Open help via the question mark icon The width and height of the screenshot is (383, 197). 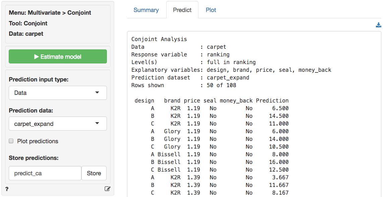7,189
